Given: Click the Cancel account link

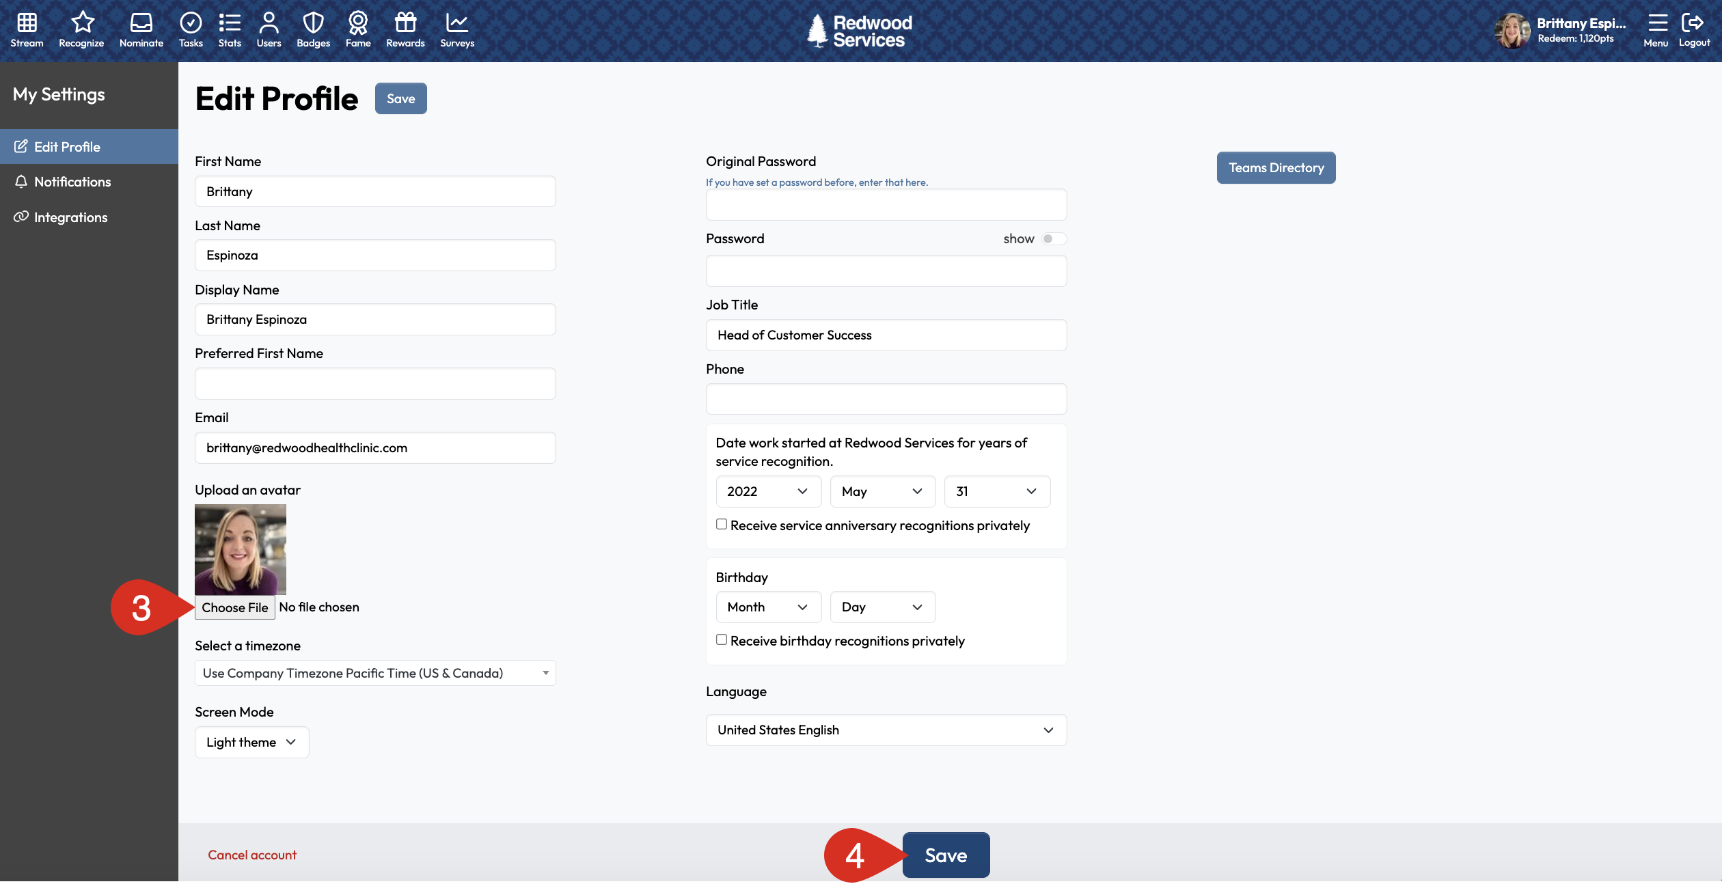Looking at the screenshot, I should [252, 855].
